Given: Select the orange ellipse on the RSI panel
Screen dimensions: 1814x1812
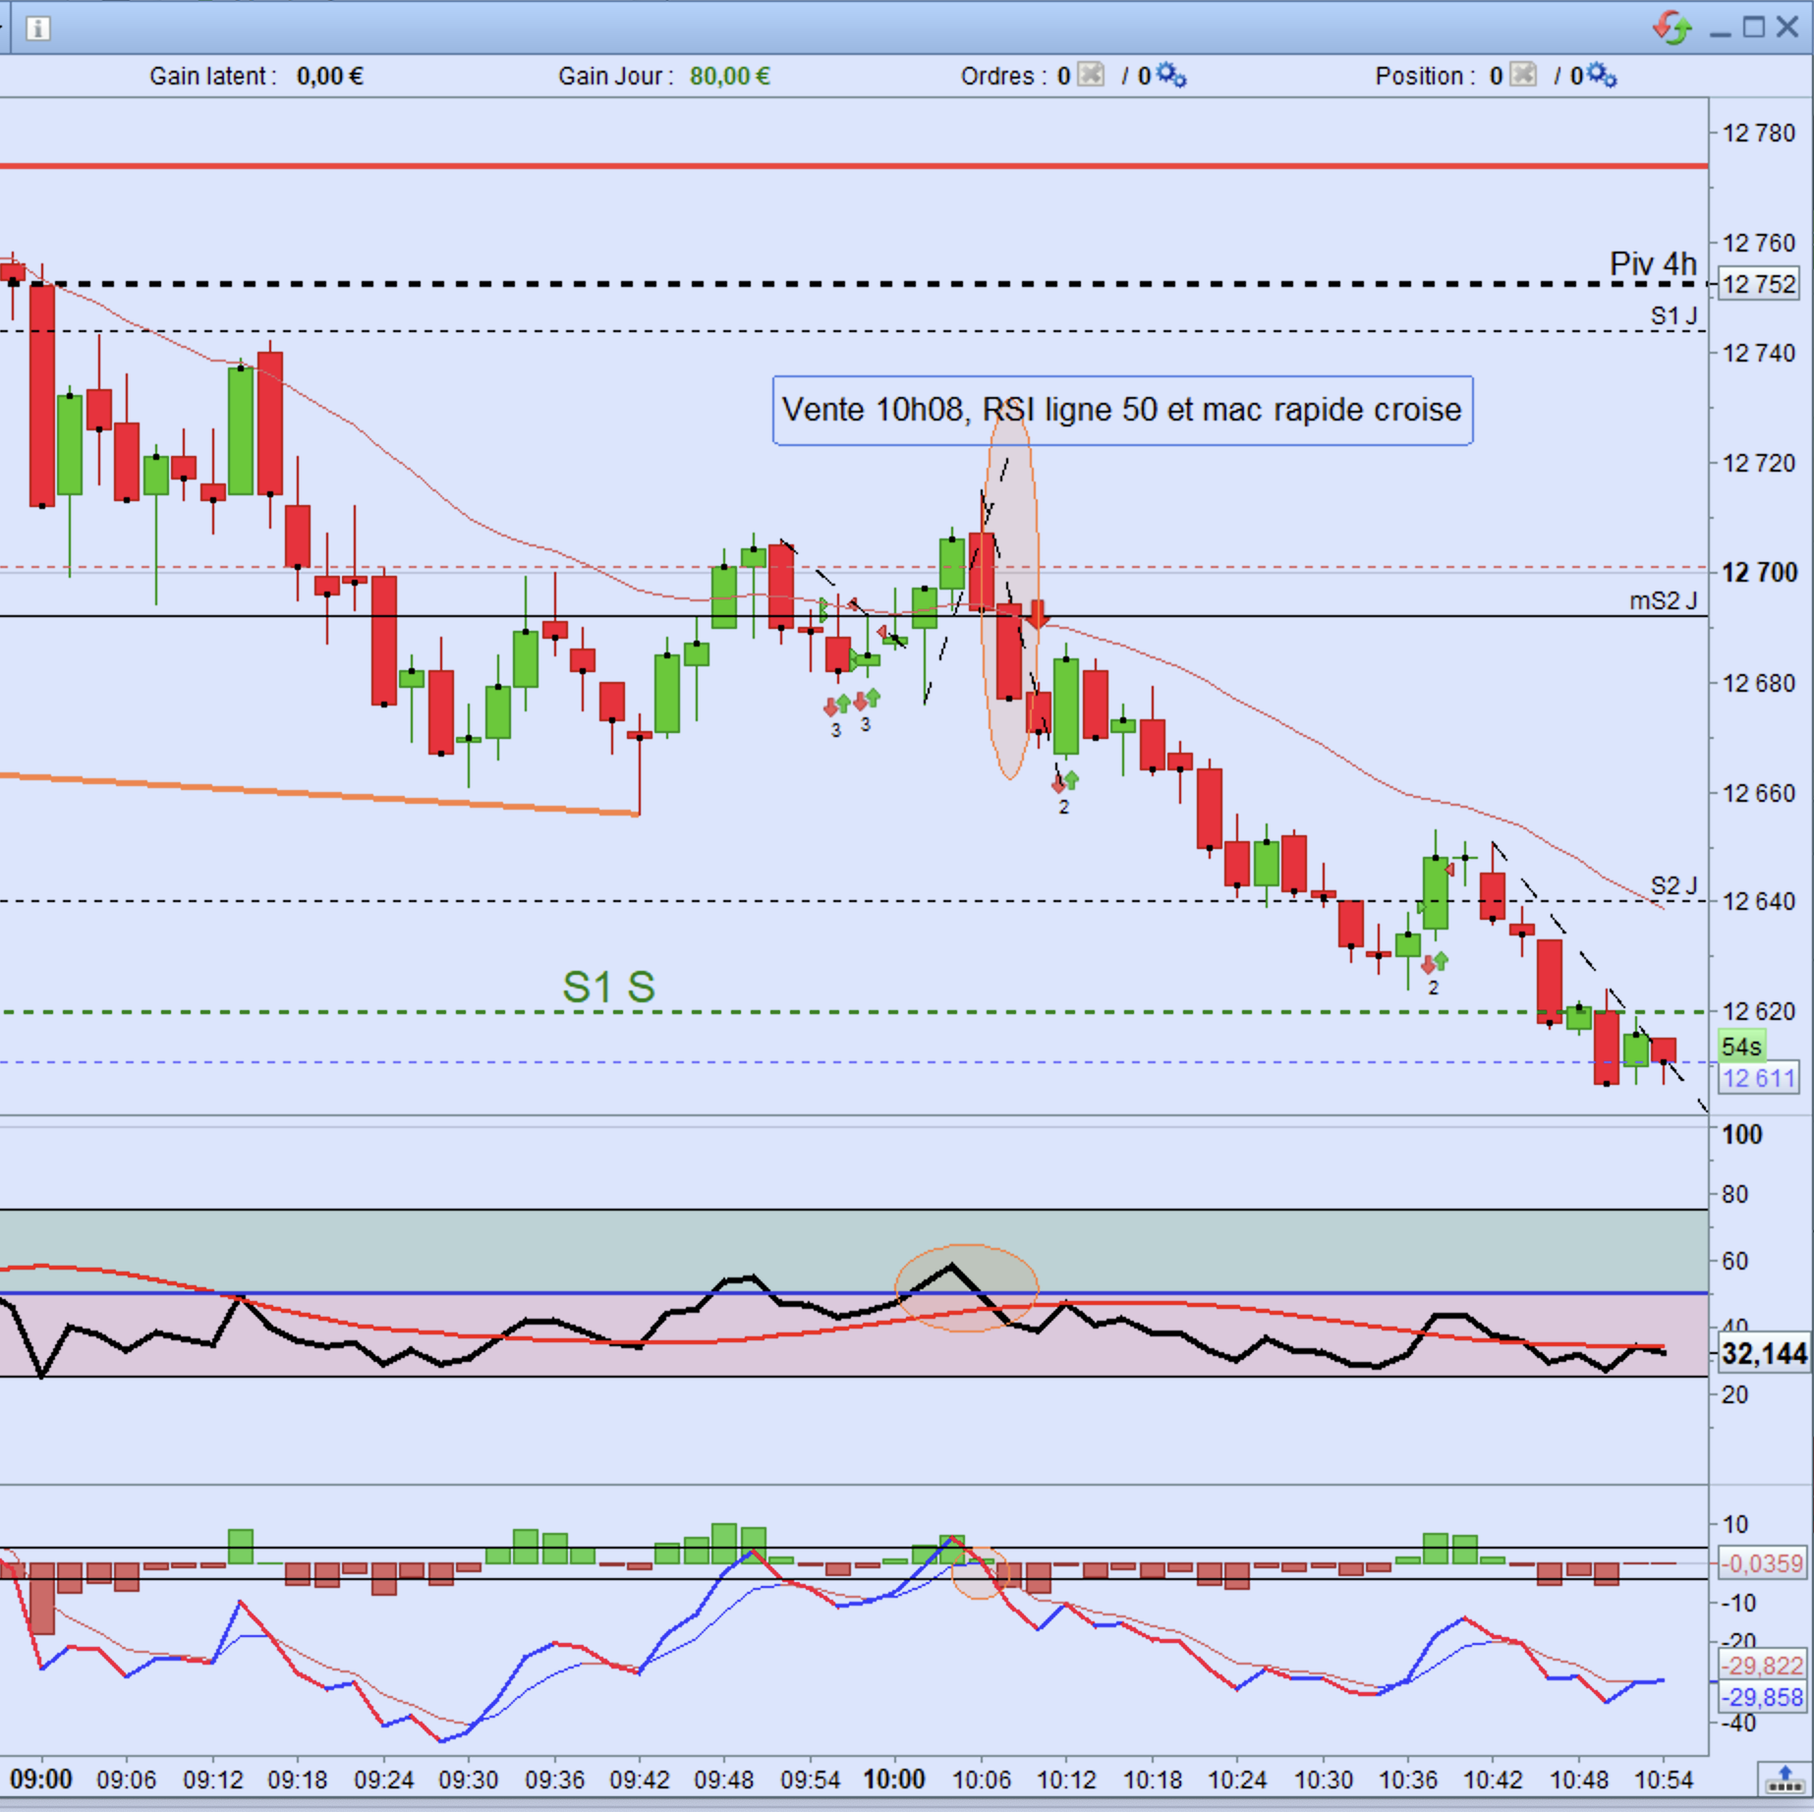Looking at the screenshot, I should pos(966,1287).
